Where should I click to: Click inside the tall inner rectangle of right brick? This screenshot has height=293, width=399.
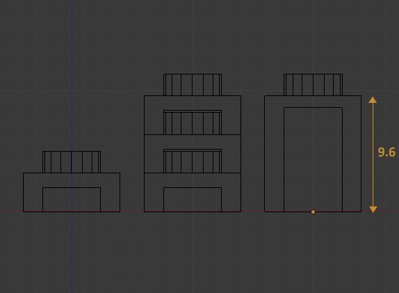point(313,159)
